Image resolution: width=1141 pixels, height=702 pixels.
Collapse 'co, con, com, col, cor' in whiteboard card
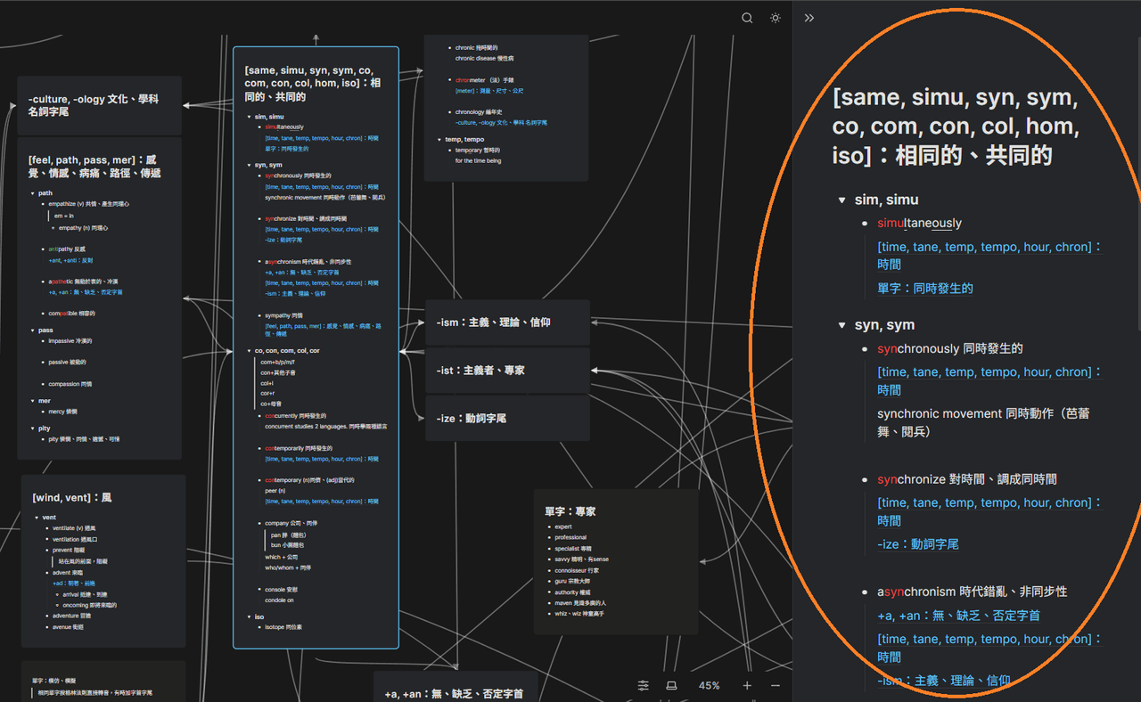(x=250, y=351)
